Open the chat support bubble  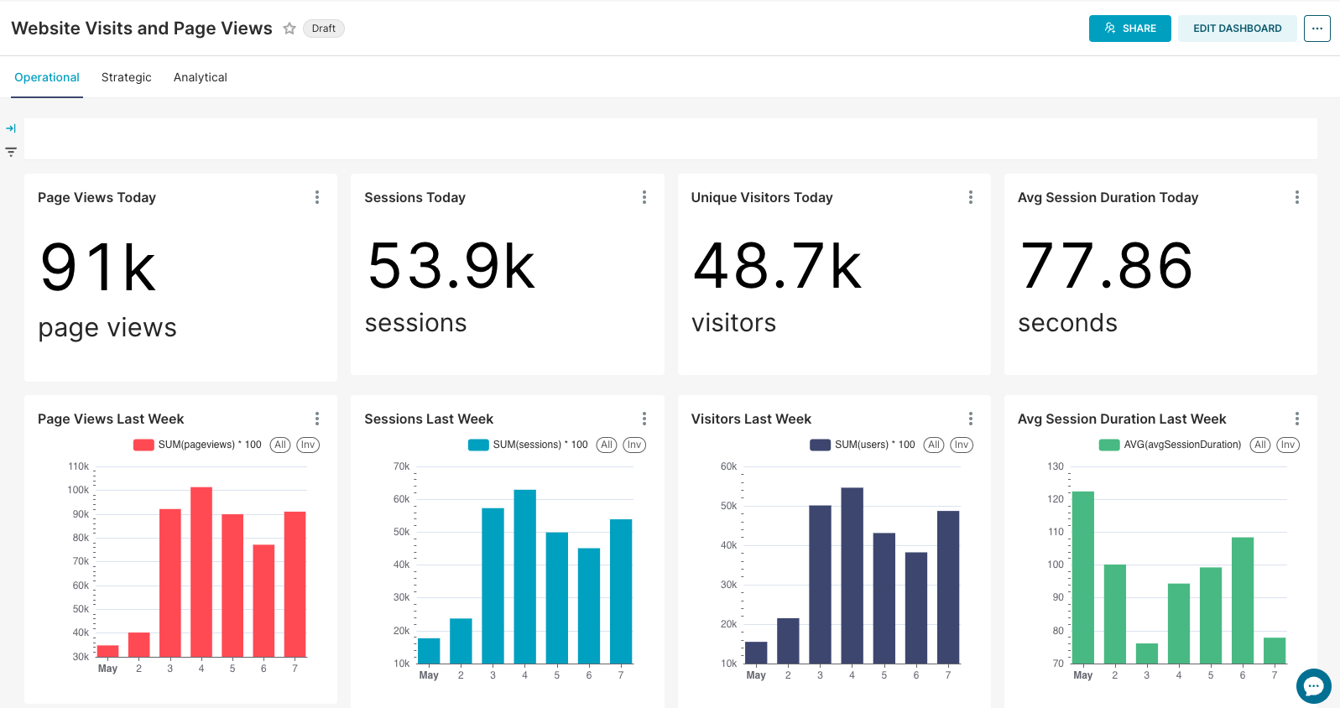coord(1313,686)
